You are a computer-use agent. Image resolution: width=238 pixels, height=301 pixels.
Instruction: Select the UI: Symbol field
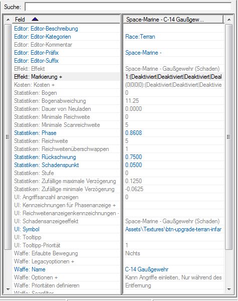(x=66, y=229)
